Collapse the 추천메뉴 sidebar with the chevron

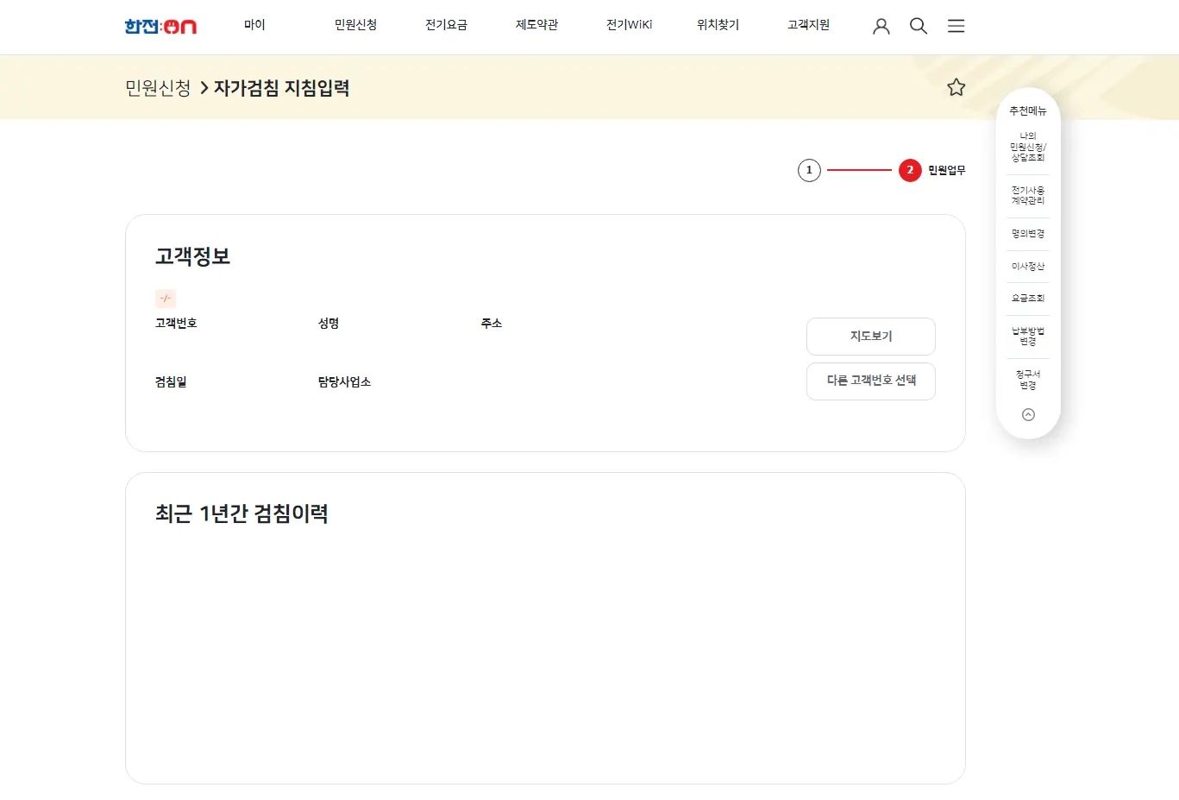click(1027, 414)
